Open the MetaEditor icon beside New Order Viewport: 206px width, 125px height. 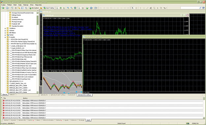click(41, 8)
